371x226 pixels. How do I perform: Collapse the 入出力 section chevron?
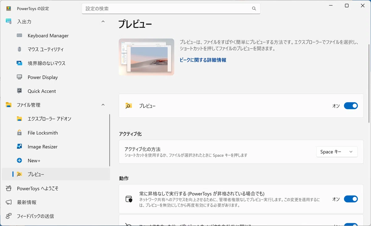103,22
